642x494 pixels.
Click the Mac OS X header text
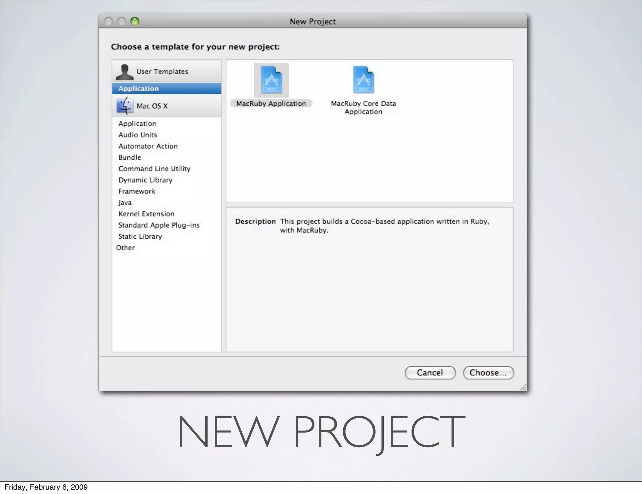[x=152, y=106]
